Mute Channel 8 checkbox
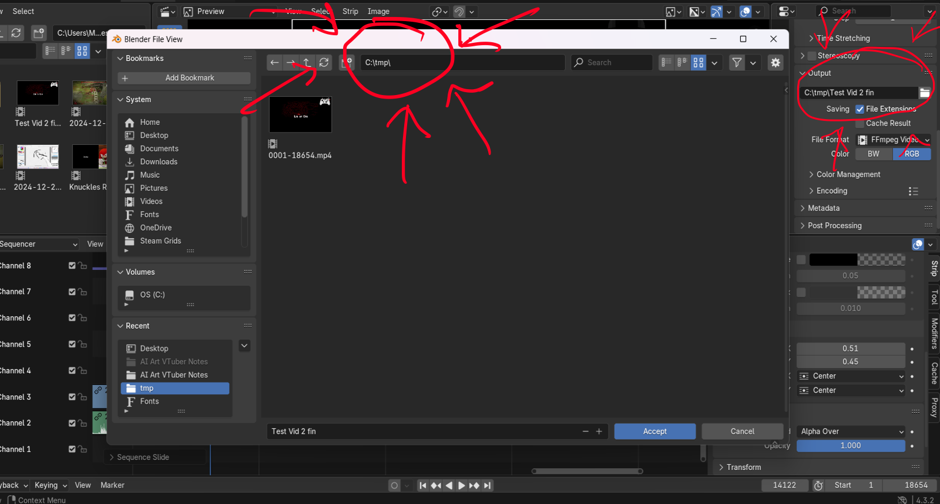940x504 pixels. coord(72,266)
